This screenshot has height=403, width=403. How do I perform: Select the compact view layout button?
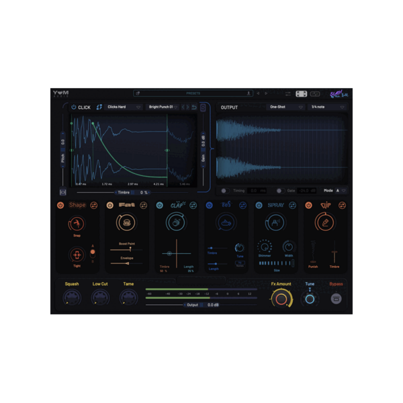tap(315, 94)
